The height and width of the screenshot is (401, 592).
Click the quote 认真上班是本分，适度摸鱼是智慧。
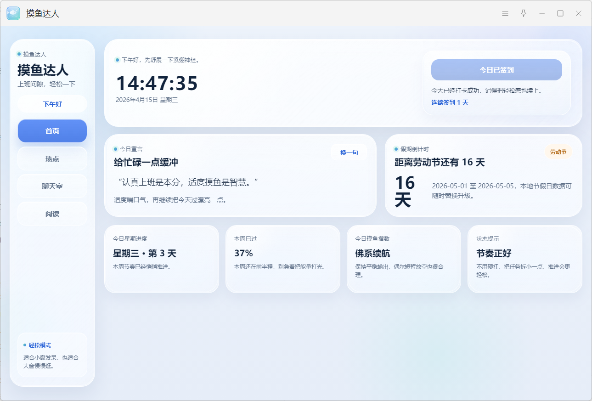click(189, 182)
